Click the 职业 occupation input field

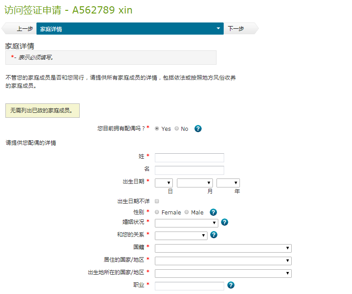(189, 286)
